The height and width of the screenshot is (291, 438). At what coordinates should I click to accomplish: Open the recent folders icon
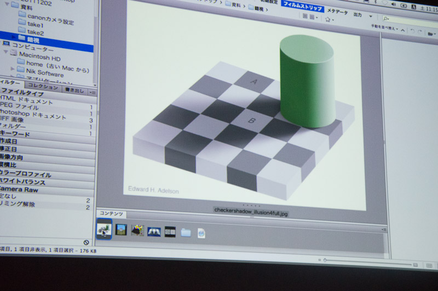(x=431, y=34)
